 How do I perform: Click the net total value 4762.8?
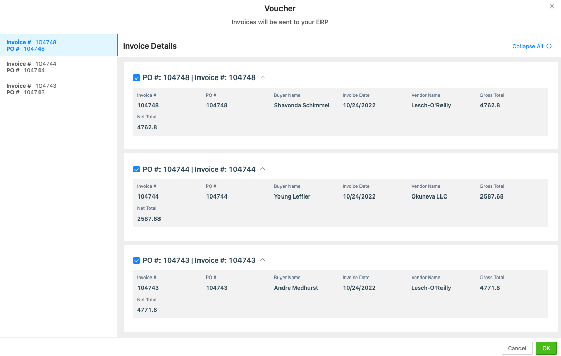pyautogui.click(x=147, y=128)
